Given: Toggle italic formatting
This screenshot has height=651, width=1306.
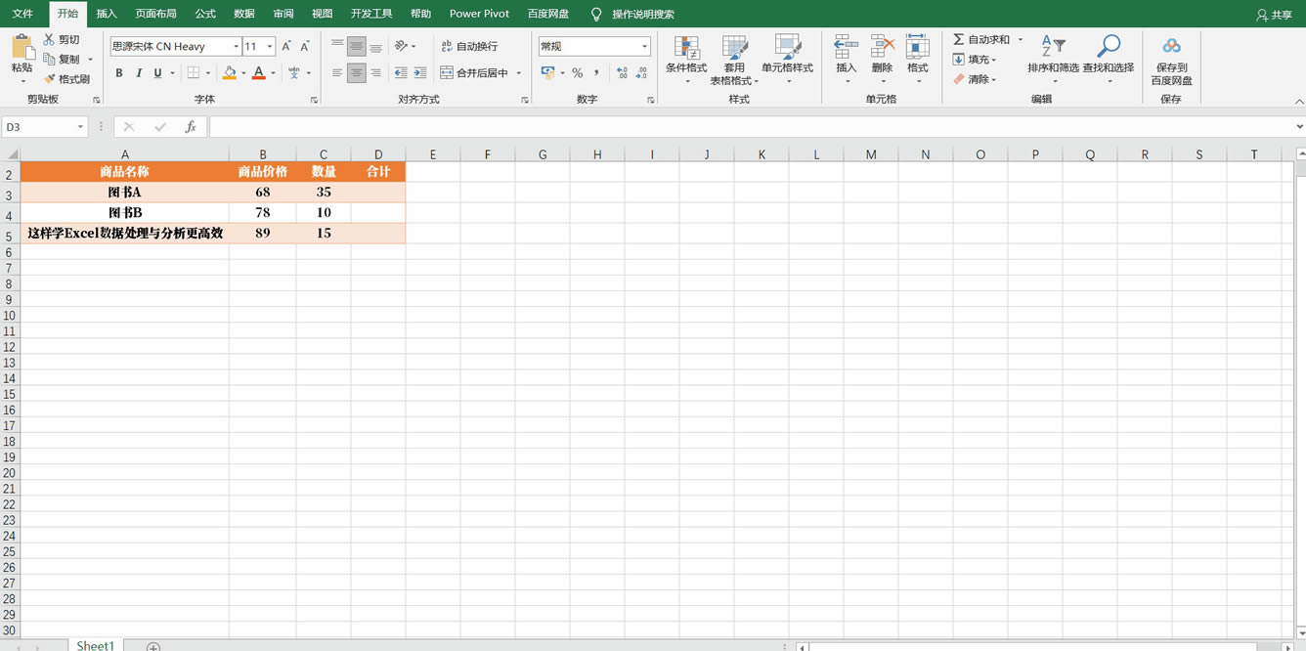Looking at the screenshot, I should click(139, 73).
